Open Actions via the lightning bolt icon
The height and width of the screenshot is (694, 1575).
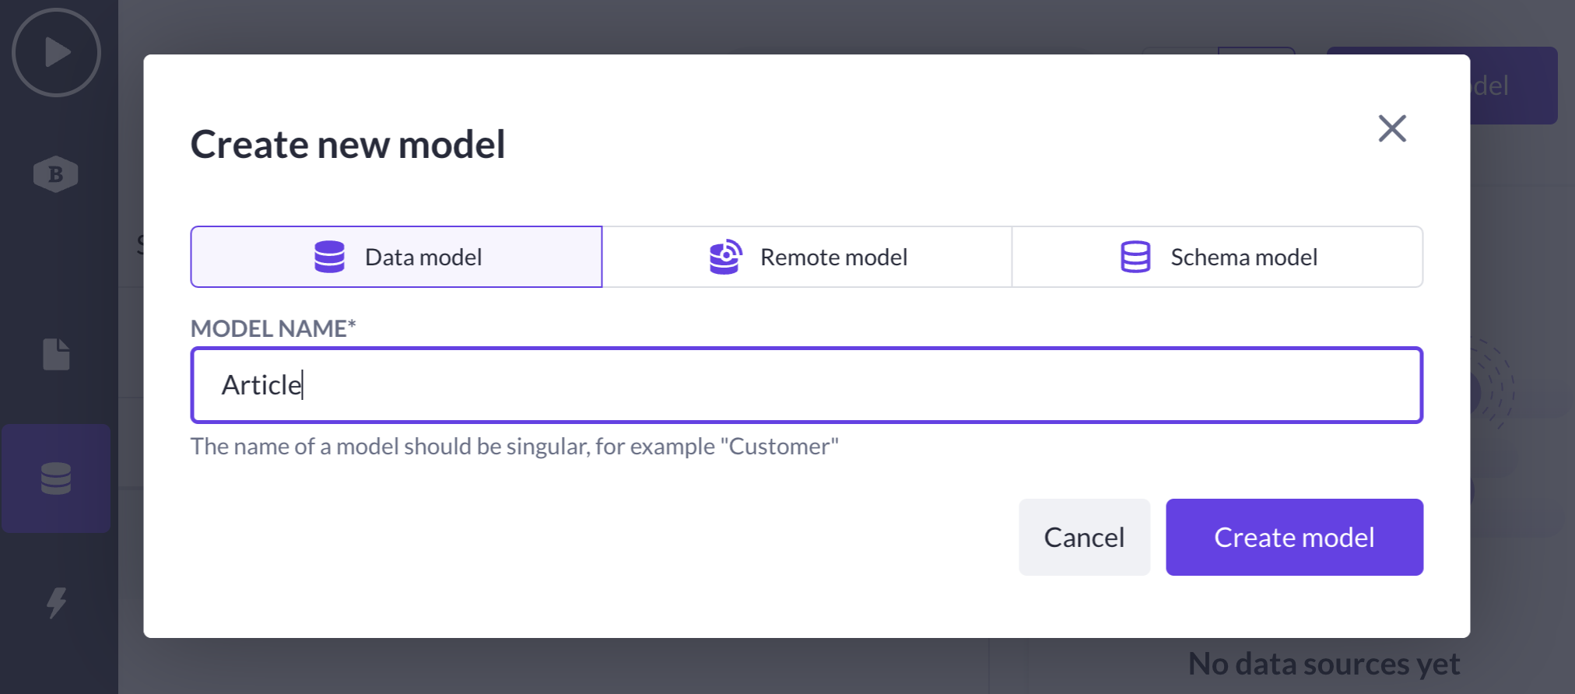click(x=56, y=602)
